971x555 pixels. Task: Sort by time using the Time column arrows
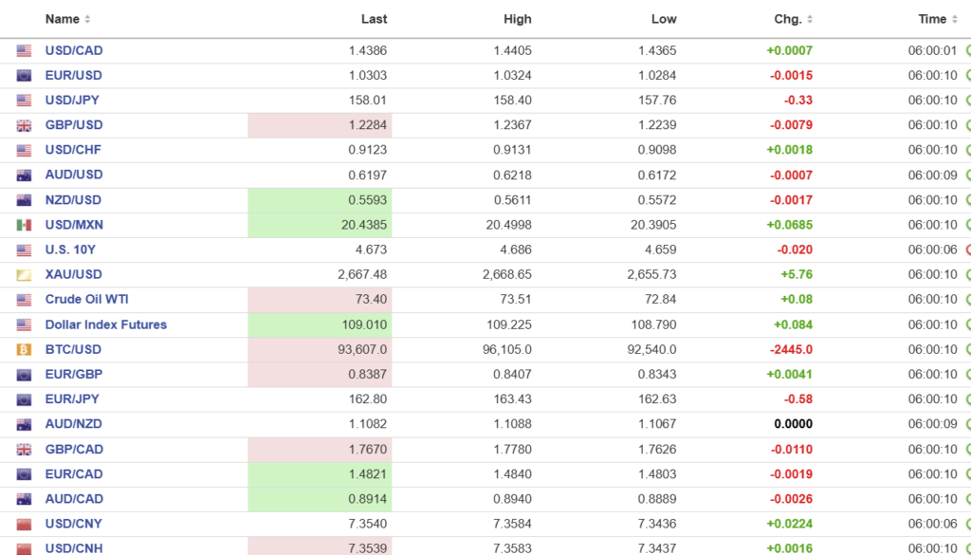click(955, 19)
